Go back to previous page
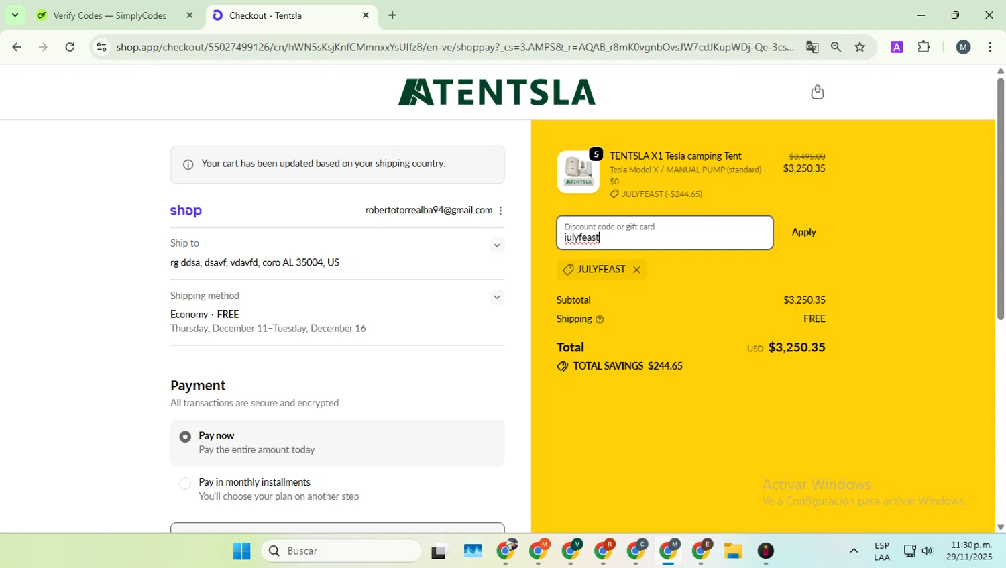The image size is (1006, 568). pos(17,47)
